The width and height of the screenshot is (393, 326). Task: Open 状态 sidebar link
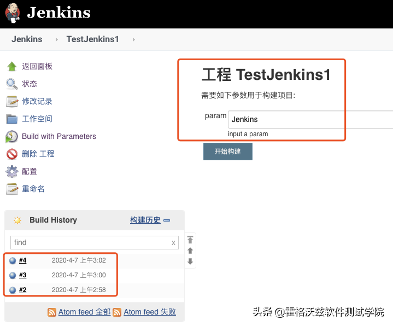[x=30, y=84]
